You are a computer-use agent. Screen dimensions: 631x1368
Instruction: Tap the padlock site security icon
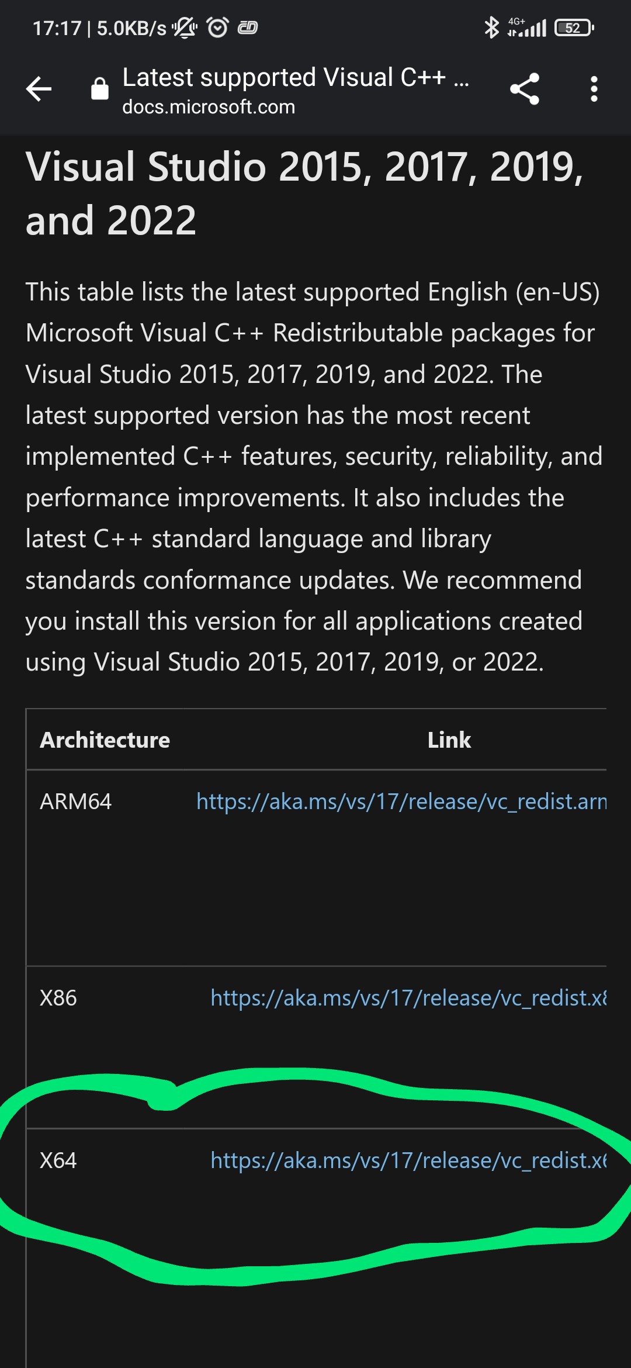point(100,89)
